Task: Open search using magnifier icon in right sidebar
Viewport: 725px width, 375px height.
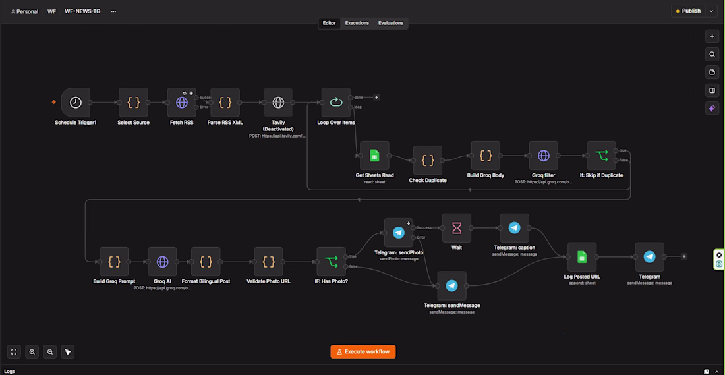Action: [x=712, y=55]
